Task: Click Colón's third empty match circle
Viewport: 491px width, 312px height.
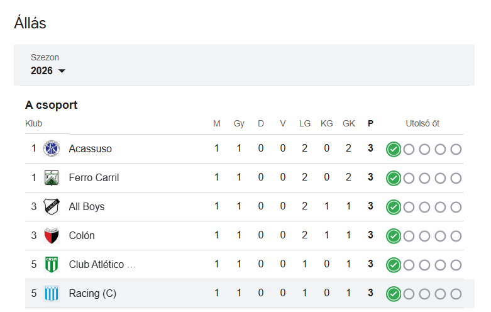Action: pos(440,236)
